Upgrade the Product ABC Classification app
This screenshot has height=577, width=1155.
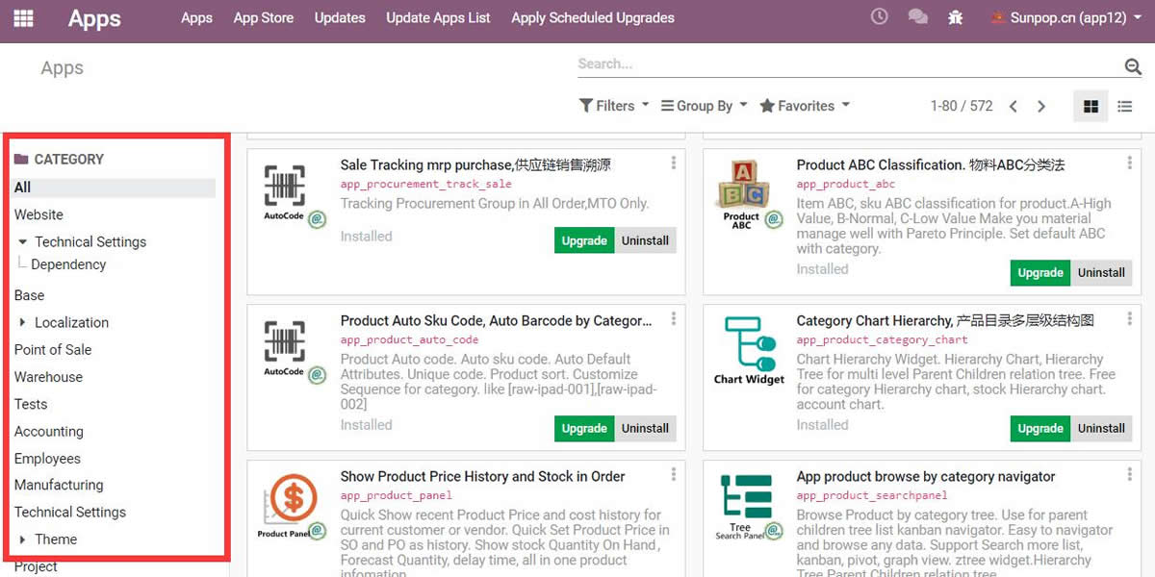tap(1040, 273)
